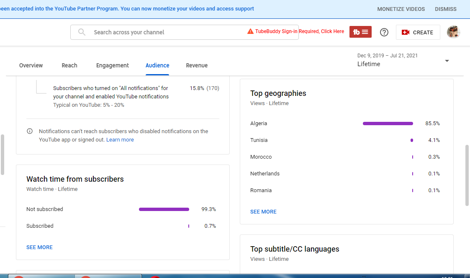
Task: Click TubeBuddy Sign-in Required link
Action: click(299, 31)
